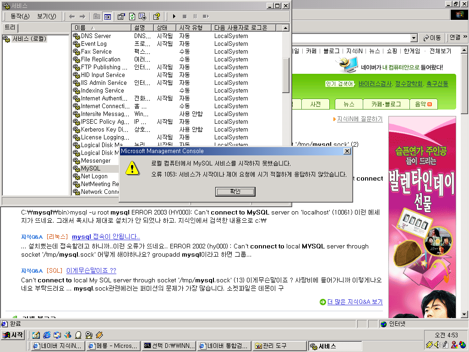Click the 설명 column header

tap(142, 27)
